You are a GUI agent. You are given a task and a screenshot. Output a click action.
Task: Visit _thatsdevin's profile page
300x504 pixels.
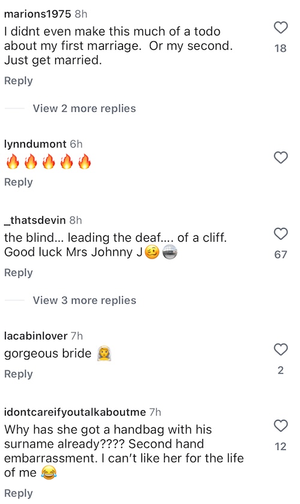click(35, 220)
